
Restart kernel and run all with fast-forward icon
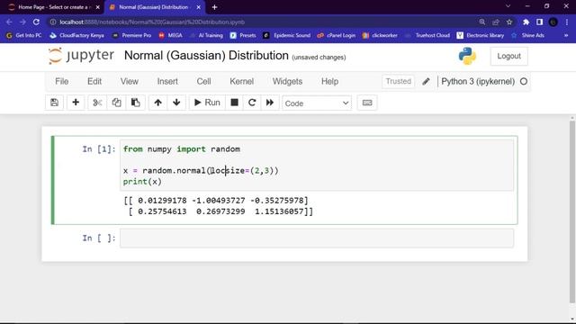pyautogui.click(x=270, y=103)
